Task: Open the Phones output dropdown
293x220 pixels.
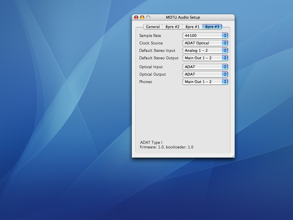Action: tap(205, 82)
